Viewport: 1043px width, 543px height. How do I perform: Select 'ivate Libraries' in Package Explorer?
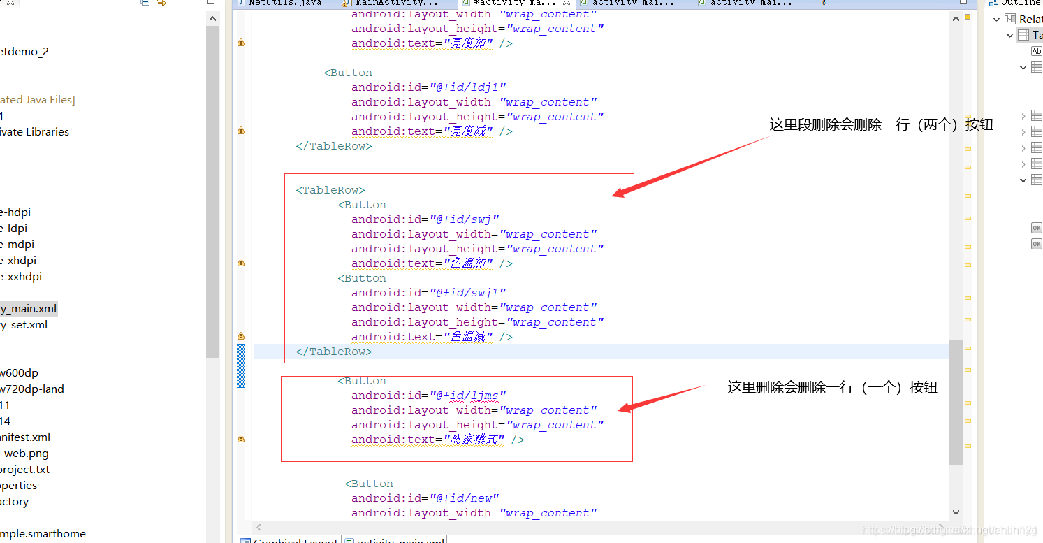point(35,132)
